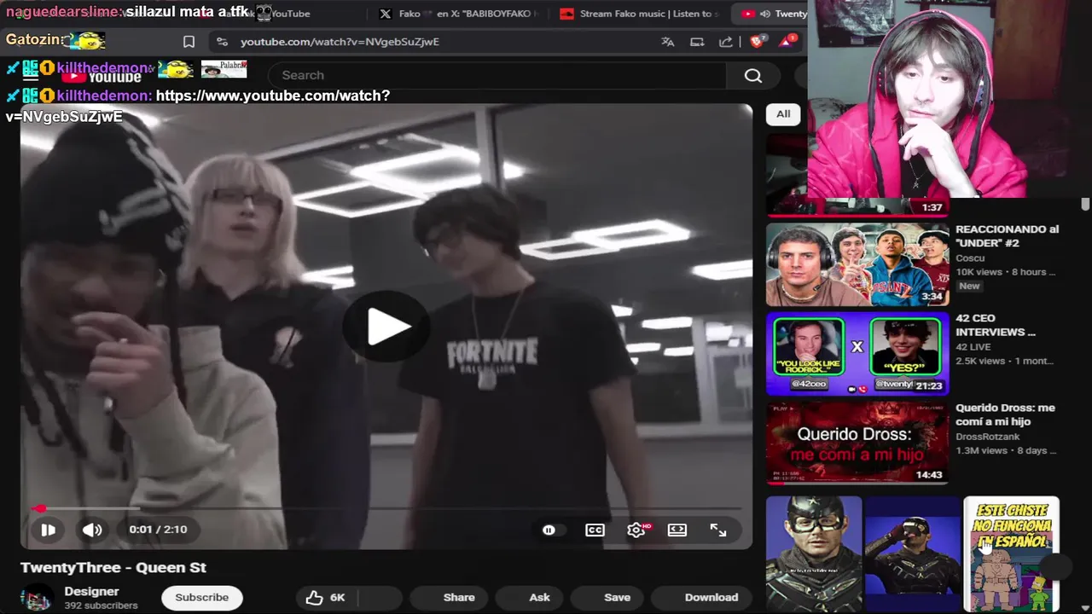1092x614 pixels.
Task: Open the translate page icon in the address bar
Action: (667, 42)
